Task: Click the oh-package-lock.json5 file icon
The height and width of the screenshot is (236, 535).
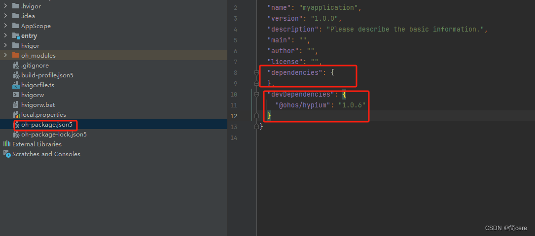Action: tap(16, 135)
